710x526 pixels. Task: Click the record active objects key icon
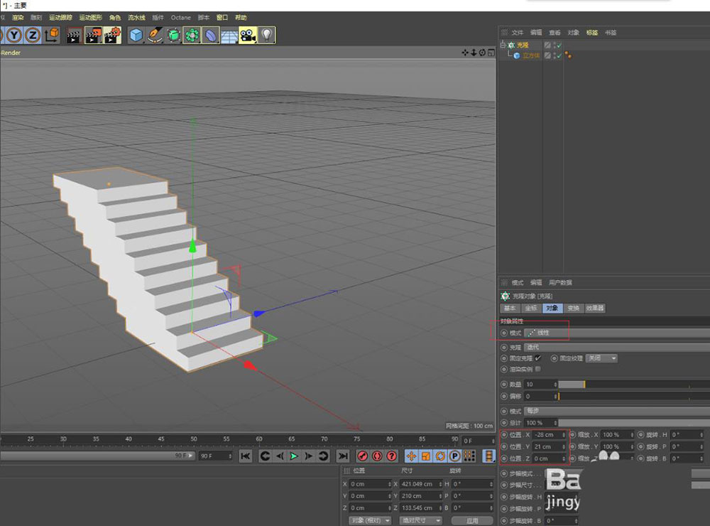[x=362, y=456]
